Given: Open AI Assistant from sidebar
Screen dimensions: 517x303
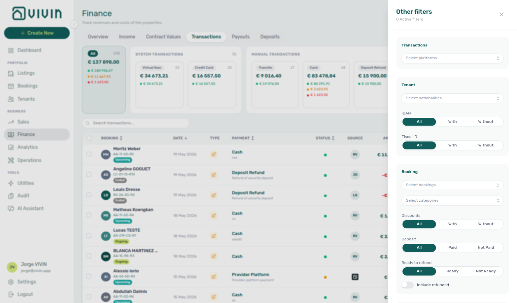Looking at the screenshot, I should [37, 208].
